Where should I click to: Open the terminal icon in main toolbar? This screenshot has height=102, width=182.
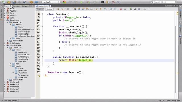pyautogui.click(x=103, y=2)
